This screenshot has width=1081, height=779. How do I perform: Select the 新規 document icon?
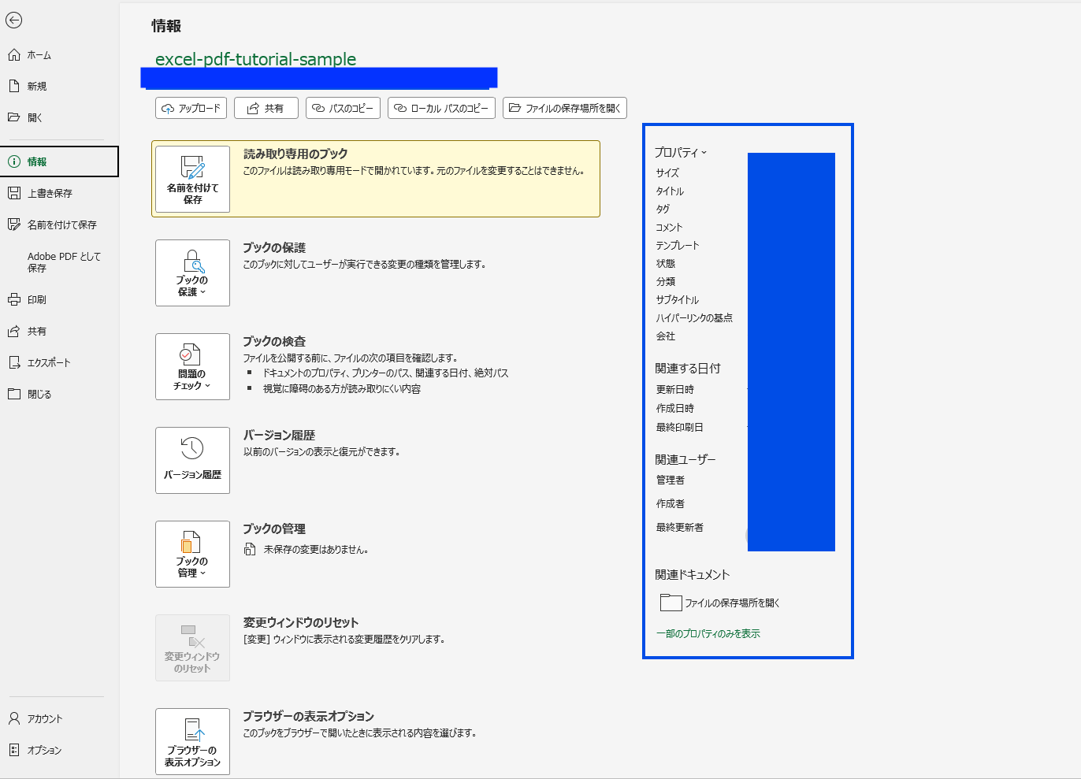tap(14, 86)
